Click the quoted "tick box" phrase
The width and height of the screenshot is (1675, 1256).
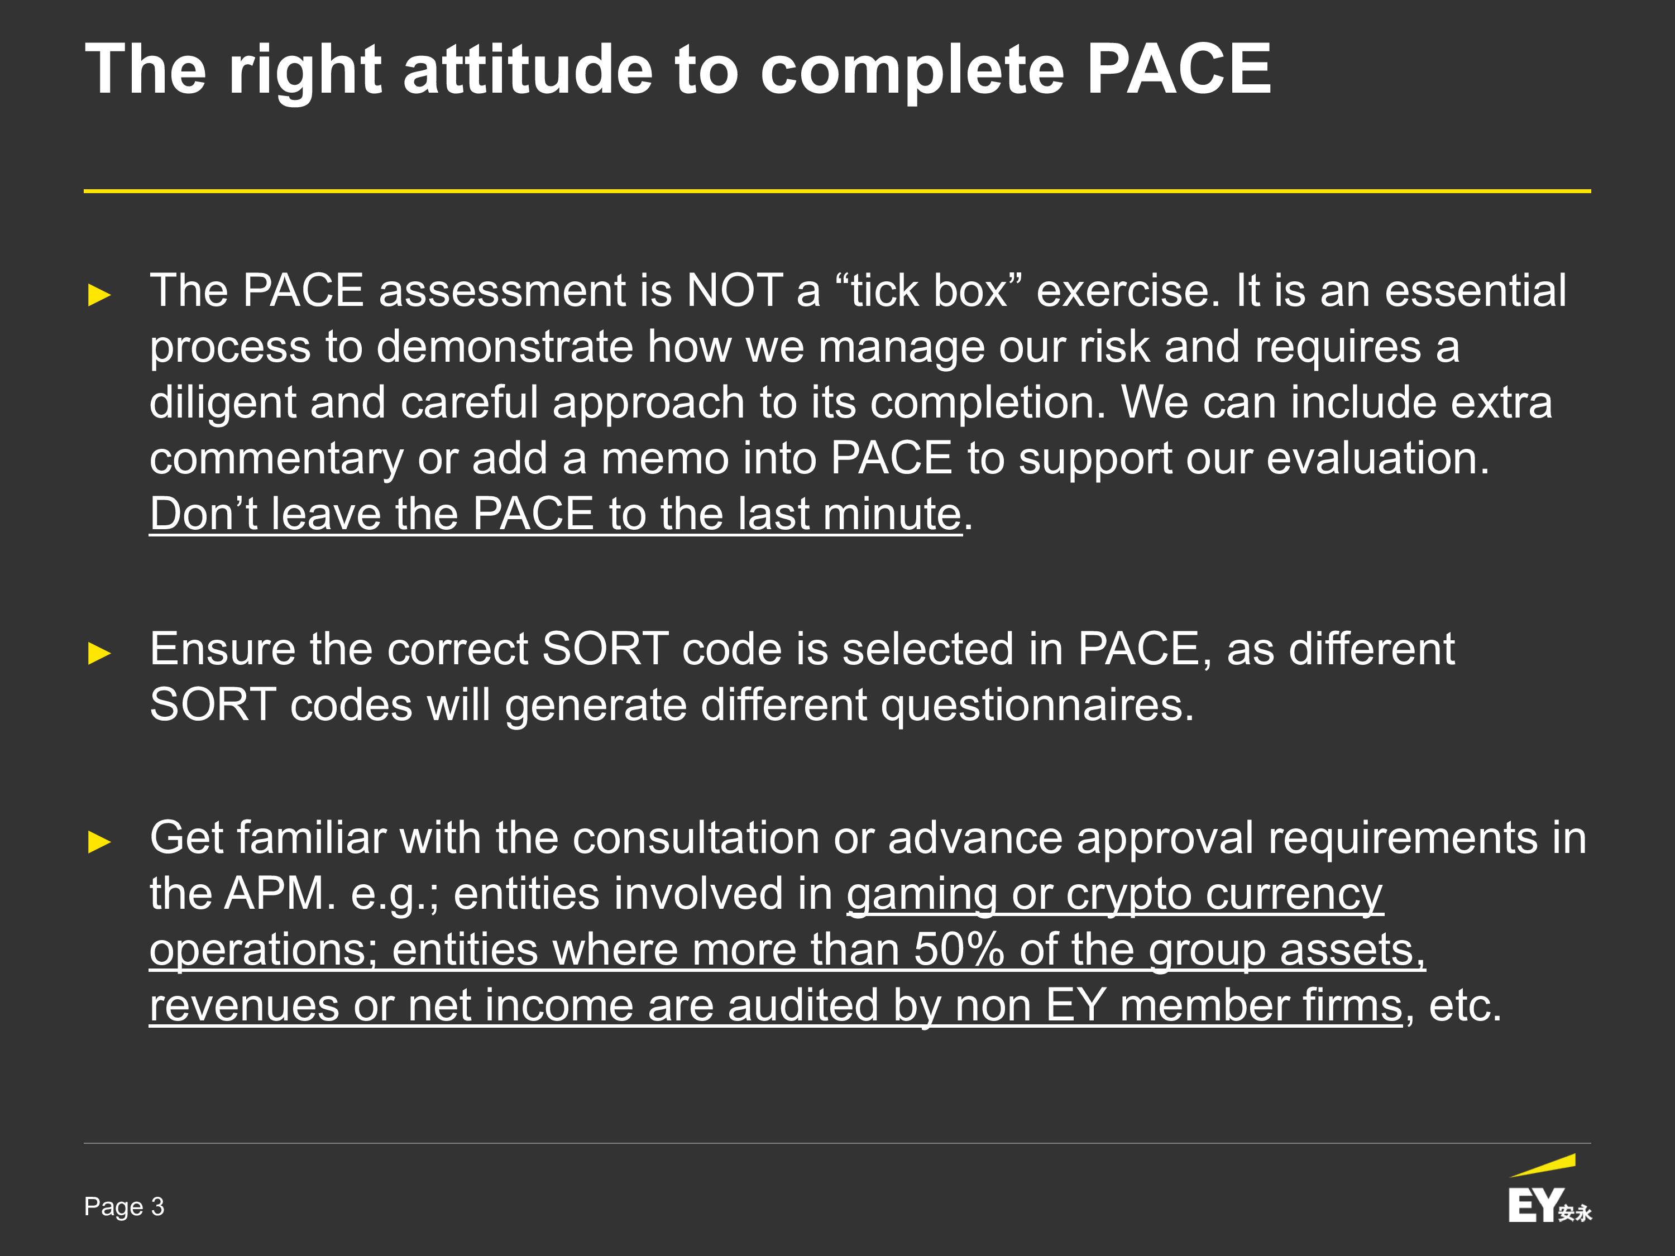tap(927, 290)
